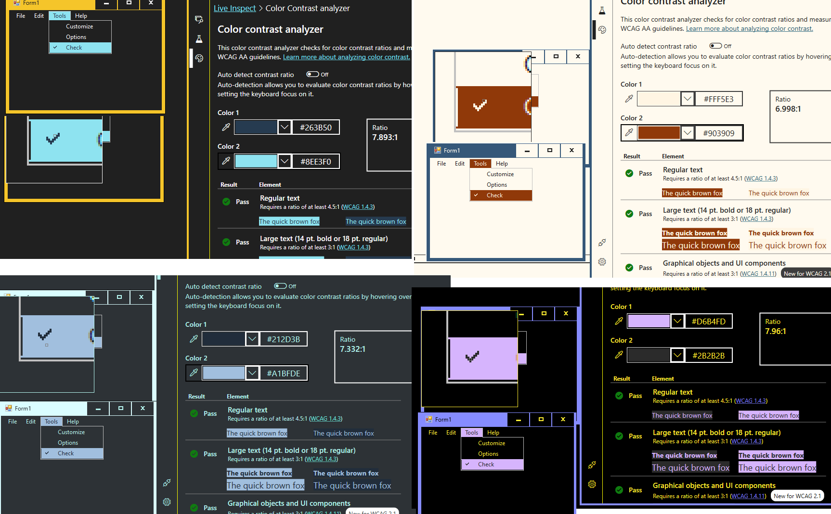Click New for WCAG 2.1 badge, black panel
Viewport: 831px width, 514px height.
[x=797, y=496]
